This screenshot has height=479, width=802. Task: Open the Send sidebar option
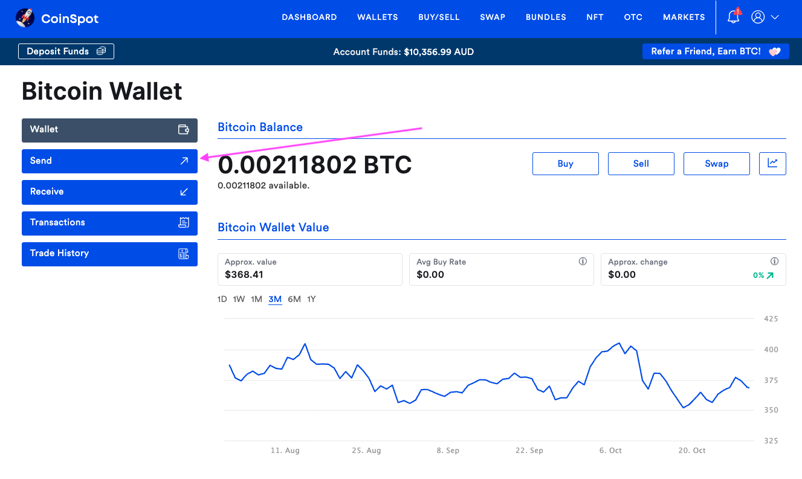pyautogui.click(x=109, y=161)
